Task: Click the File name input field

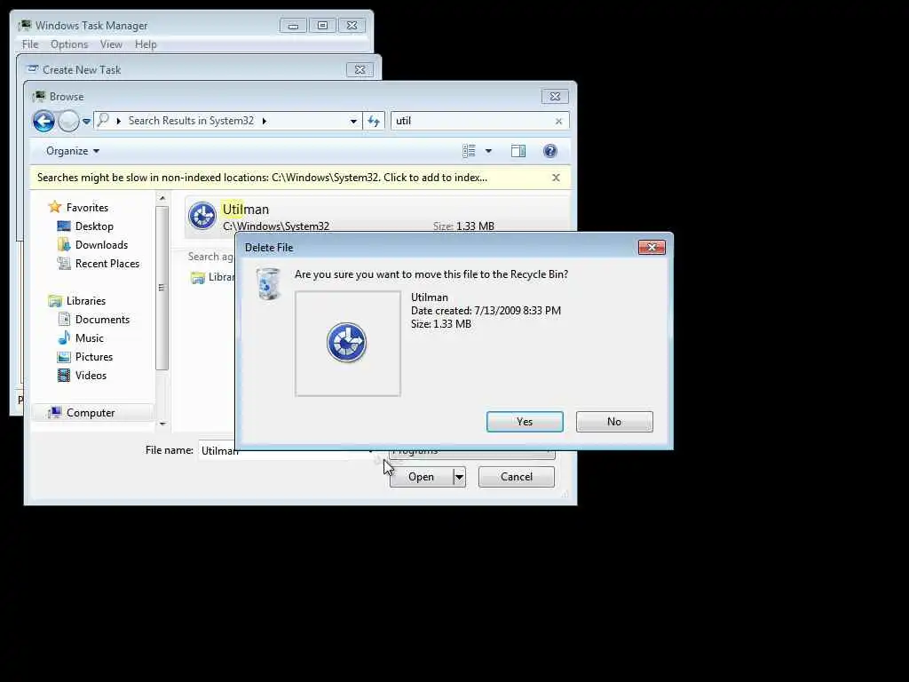Action: [287, 450]
